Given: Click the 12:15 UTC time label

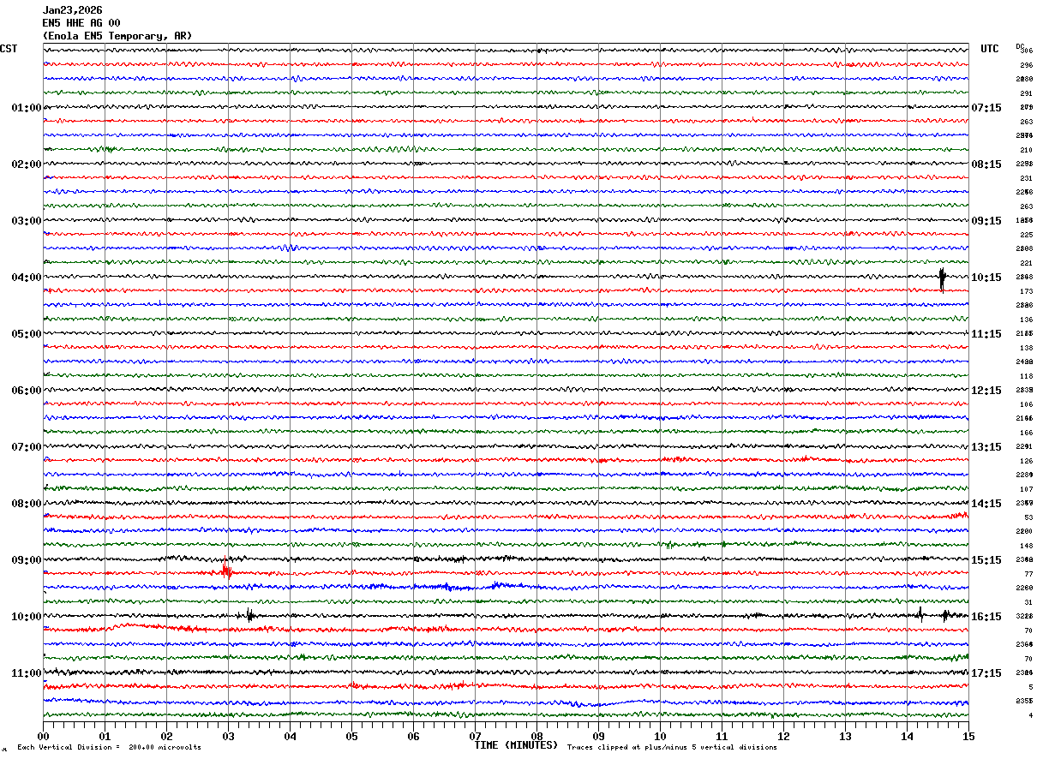Looking at the screenshot, I should pos(986,391).
